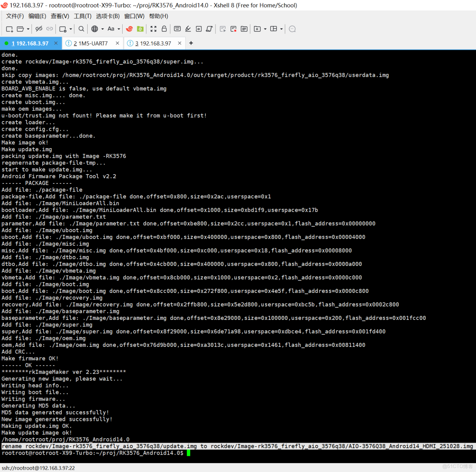Viewport: 476px width, 472px height.
Task: Open the 选项卡(B) menu
Action: coord(108,16)
